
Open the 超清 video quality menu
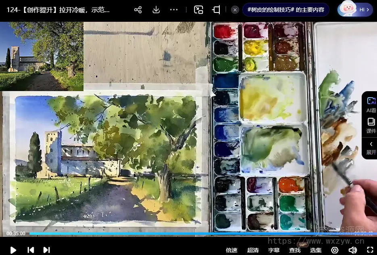coord(253,250)
